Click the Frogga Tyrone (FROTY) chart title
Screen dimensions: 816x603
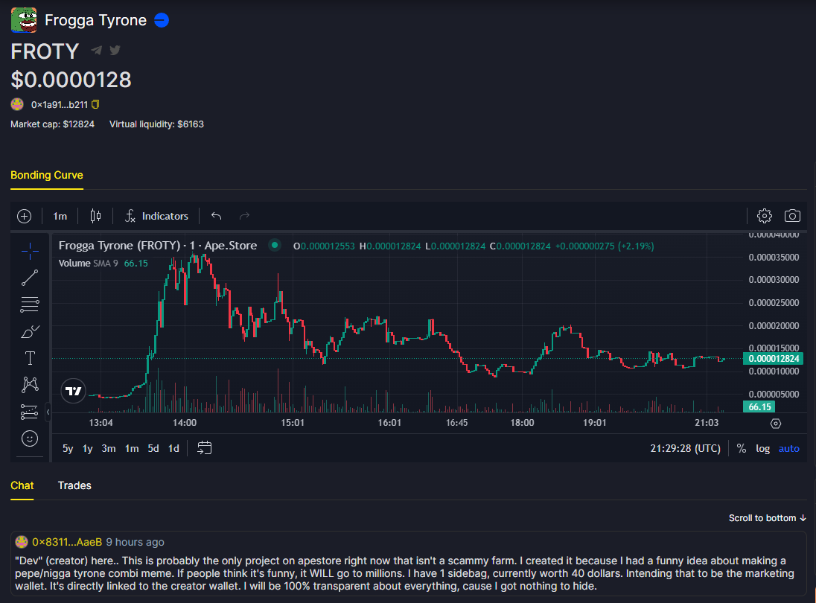[x=158, y=246]
